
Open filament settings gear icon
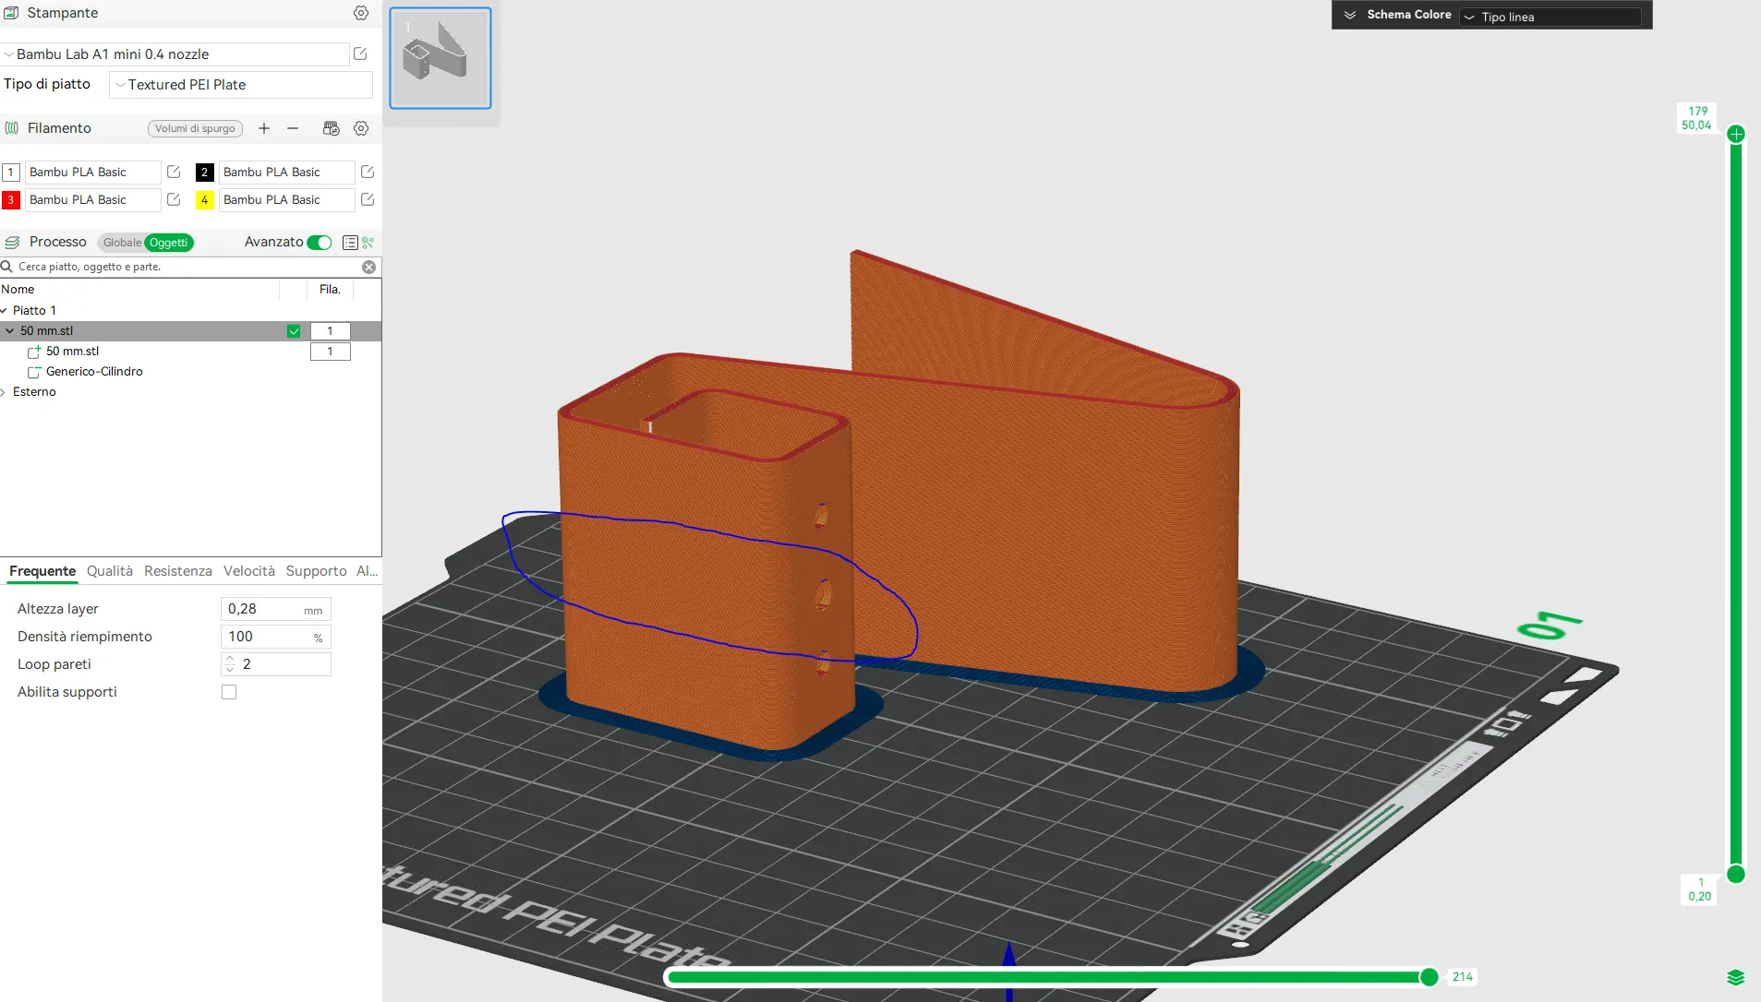tap(361, 128)
